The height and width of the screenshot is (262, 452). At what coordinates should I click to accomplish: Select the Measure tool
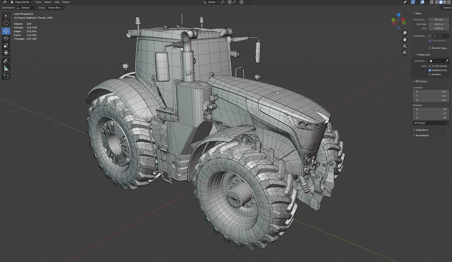coord(6,68)
